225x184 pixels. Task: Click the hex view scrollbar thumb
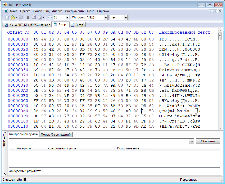pos(220,36)
